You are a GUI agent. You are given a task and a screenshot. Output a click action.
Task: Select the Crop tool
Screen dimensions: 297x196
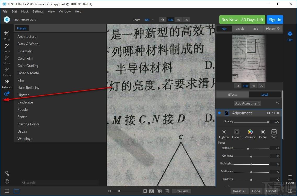coord(7,36)
